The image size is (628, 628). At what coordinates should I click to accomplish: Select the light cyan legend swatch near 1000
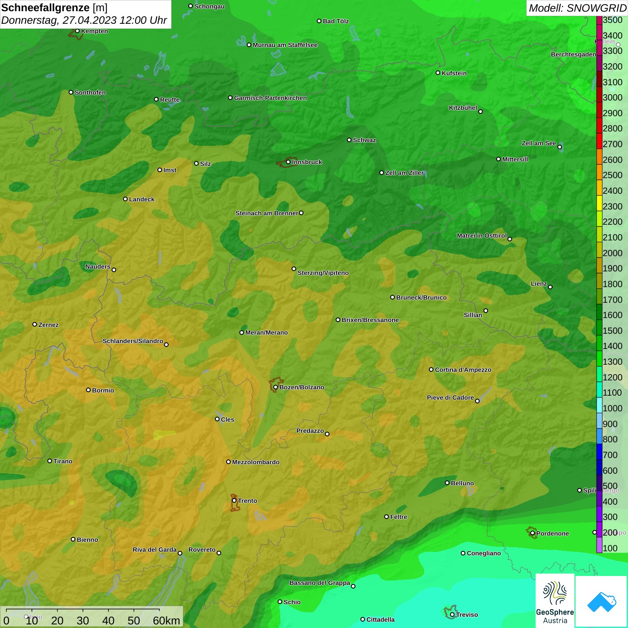(599, 405)
